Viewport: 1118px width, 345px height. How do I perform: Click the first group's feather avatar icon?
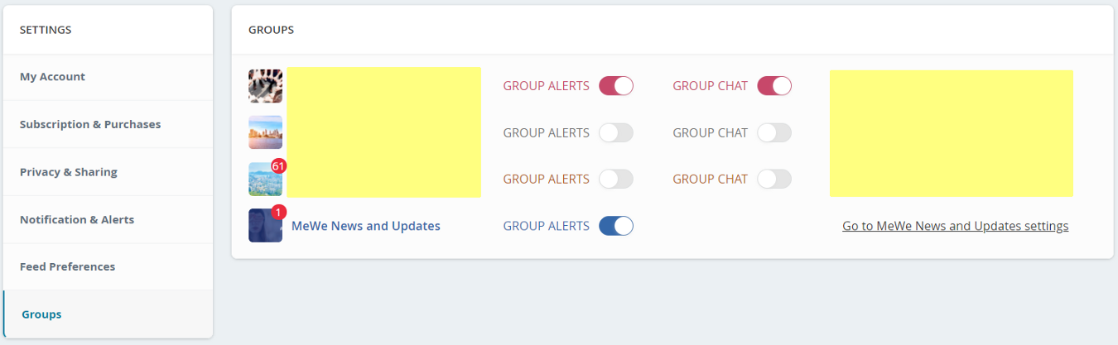[265, 86]
